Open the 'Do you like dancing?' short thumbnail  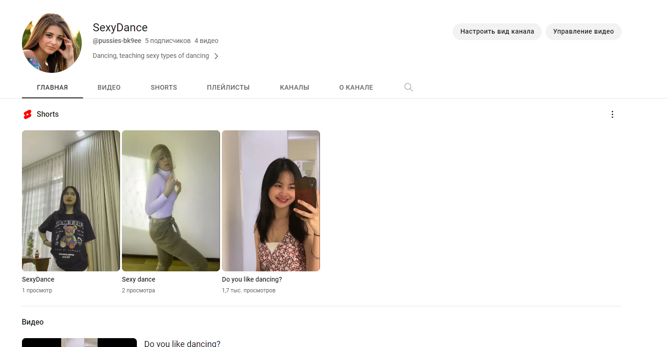click(270, 201)
